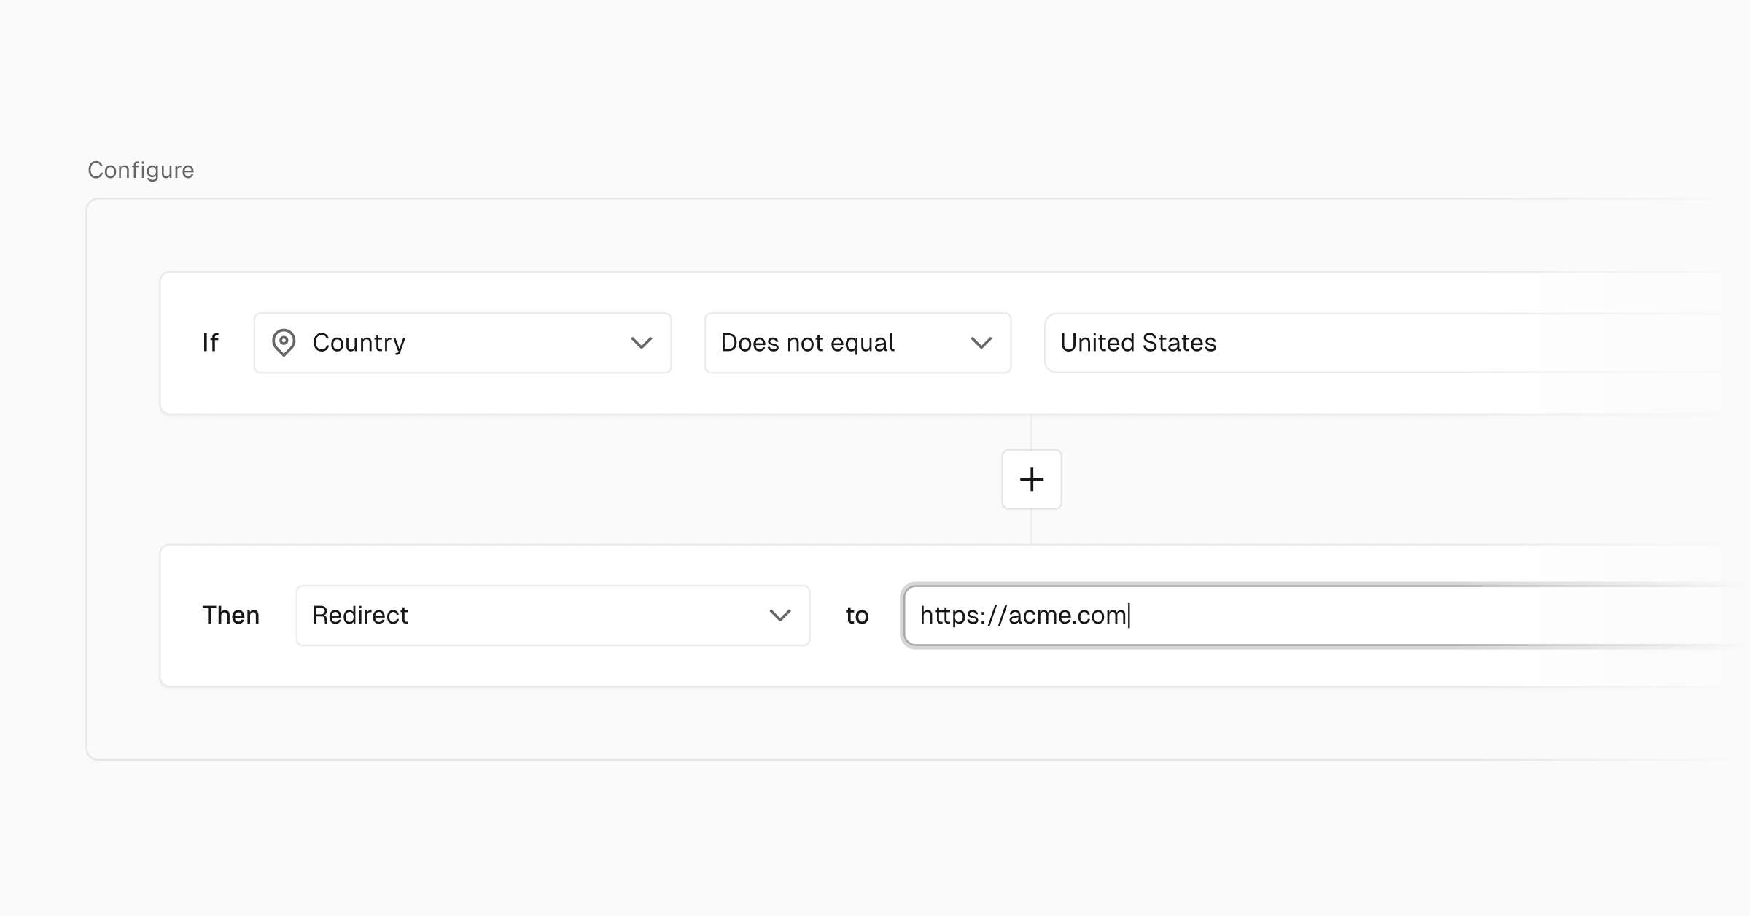Click the chevron arrow in Does not equal

pyautogui.click(x=981, y=343)
